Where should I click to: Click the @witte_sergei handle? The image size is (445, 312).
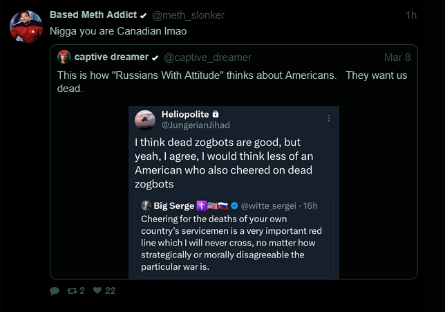click(x=272, y=205)
